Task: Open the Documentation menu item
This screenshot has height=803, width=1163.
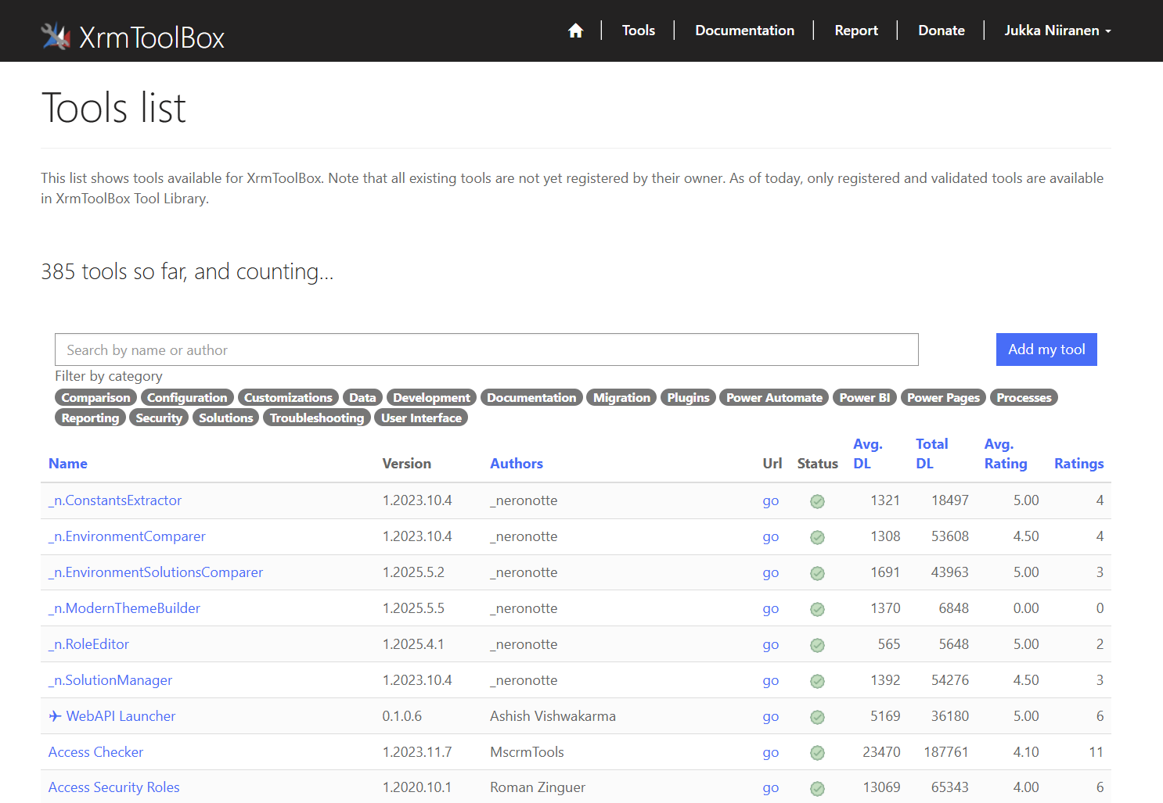Action: pos(744,30)
